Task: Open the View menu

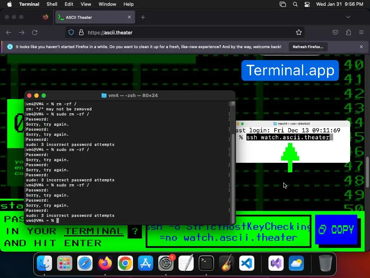Action: point(86,4)
